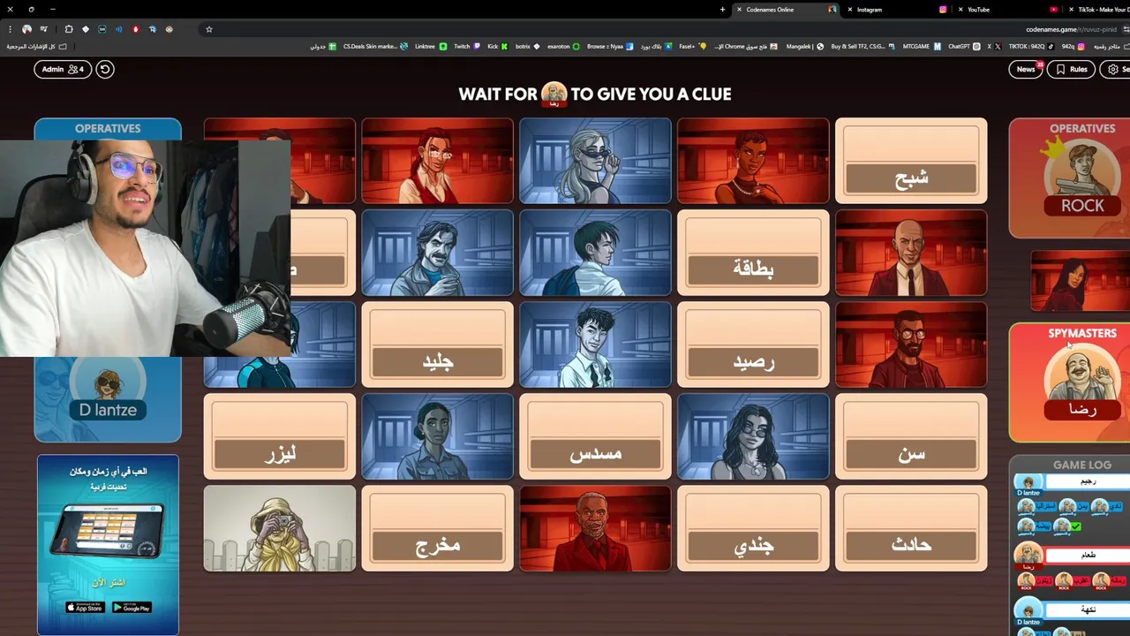The width and height of the screenshot is (1130, 636).
Task: Open the CS.Deals Skin marketplace bookmark
Action: click(x=375, y=46)
